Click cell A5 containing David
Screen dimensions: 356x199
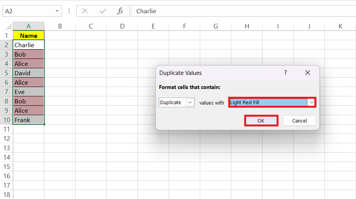pos(28,73)
